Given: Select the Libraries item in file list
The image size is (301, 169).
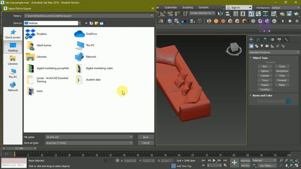Looking at the screenshot, I should tap(37, 57).
